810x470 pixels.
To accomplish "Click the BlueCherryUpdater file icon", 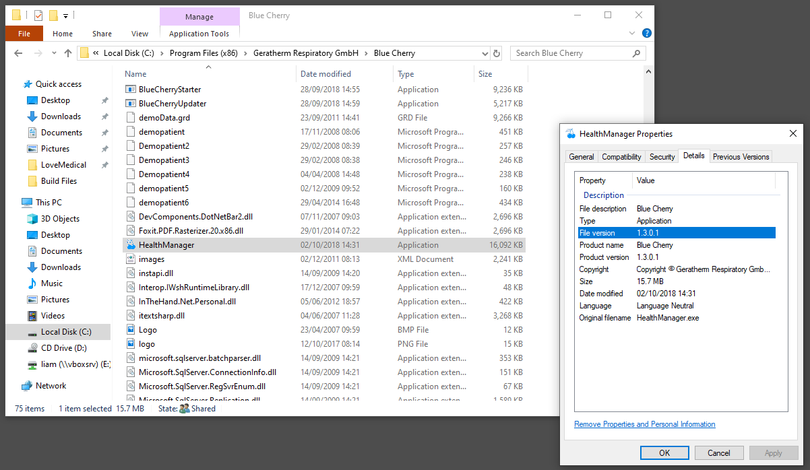I will pyautogui.click(x=131, y=104).
